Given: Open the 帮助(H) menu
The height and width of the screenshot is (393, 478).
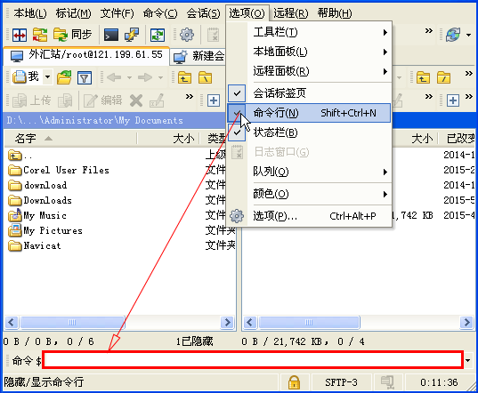Looking at the screenshot, I should click(335, 13).
